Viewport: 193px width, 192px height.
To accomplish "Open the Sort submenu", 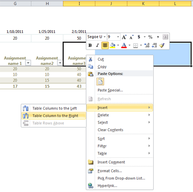I will click(120, 139).
